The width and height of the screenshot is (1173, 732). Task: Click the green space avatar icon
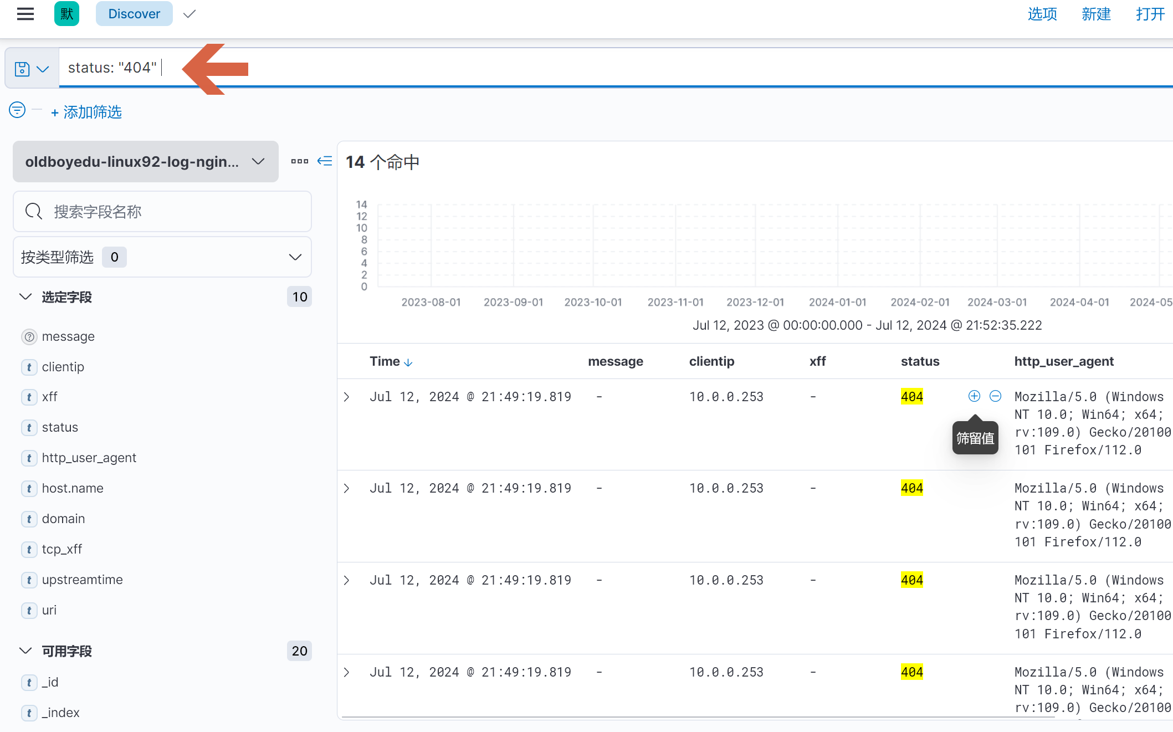66,14
